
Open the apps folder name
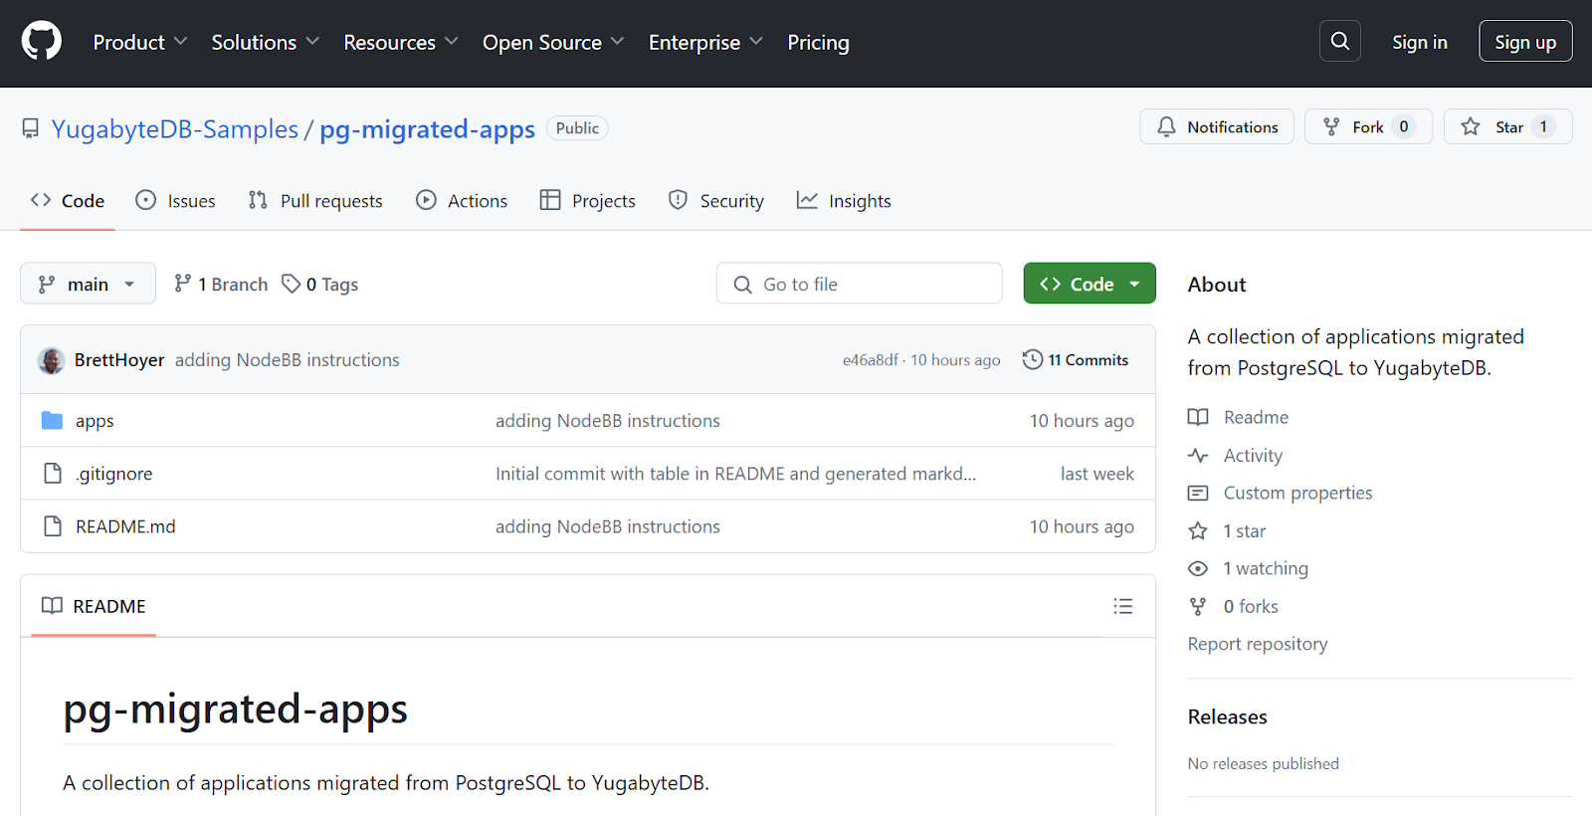[x=95, y=421]
